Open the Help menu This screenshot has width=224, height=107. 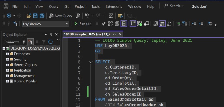151,6
